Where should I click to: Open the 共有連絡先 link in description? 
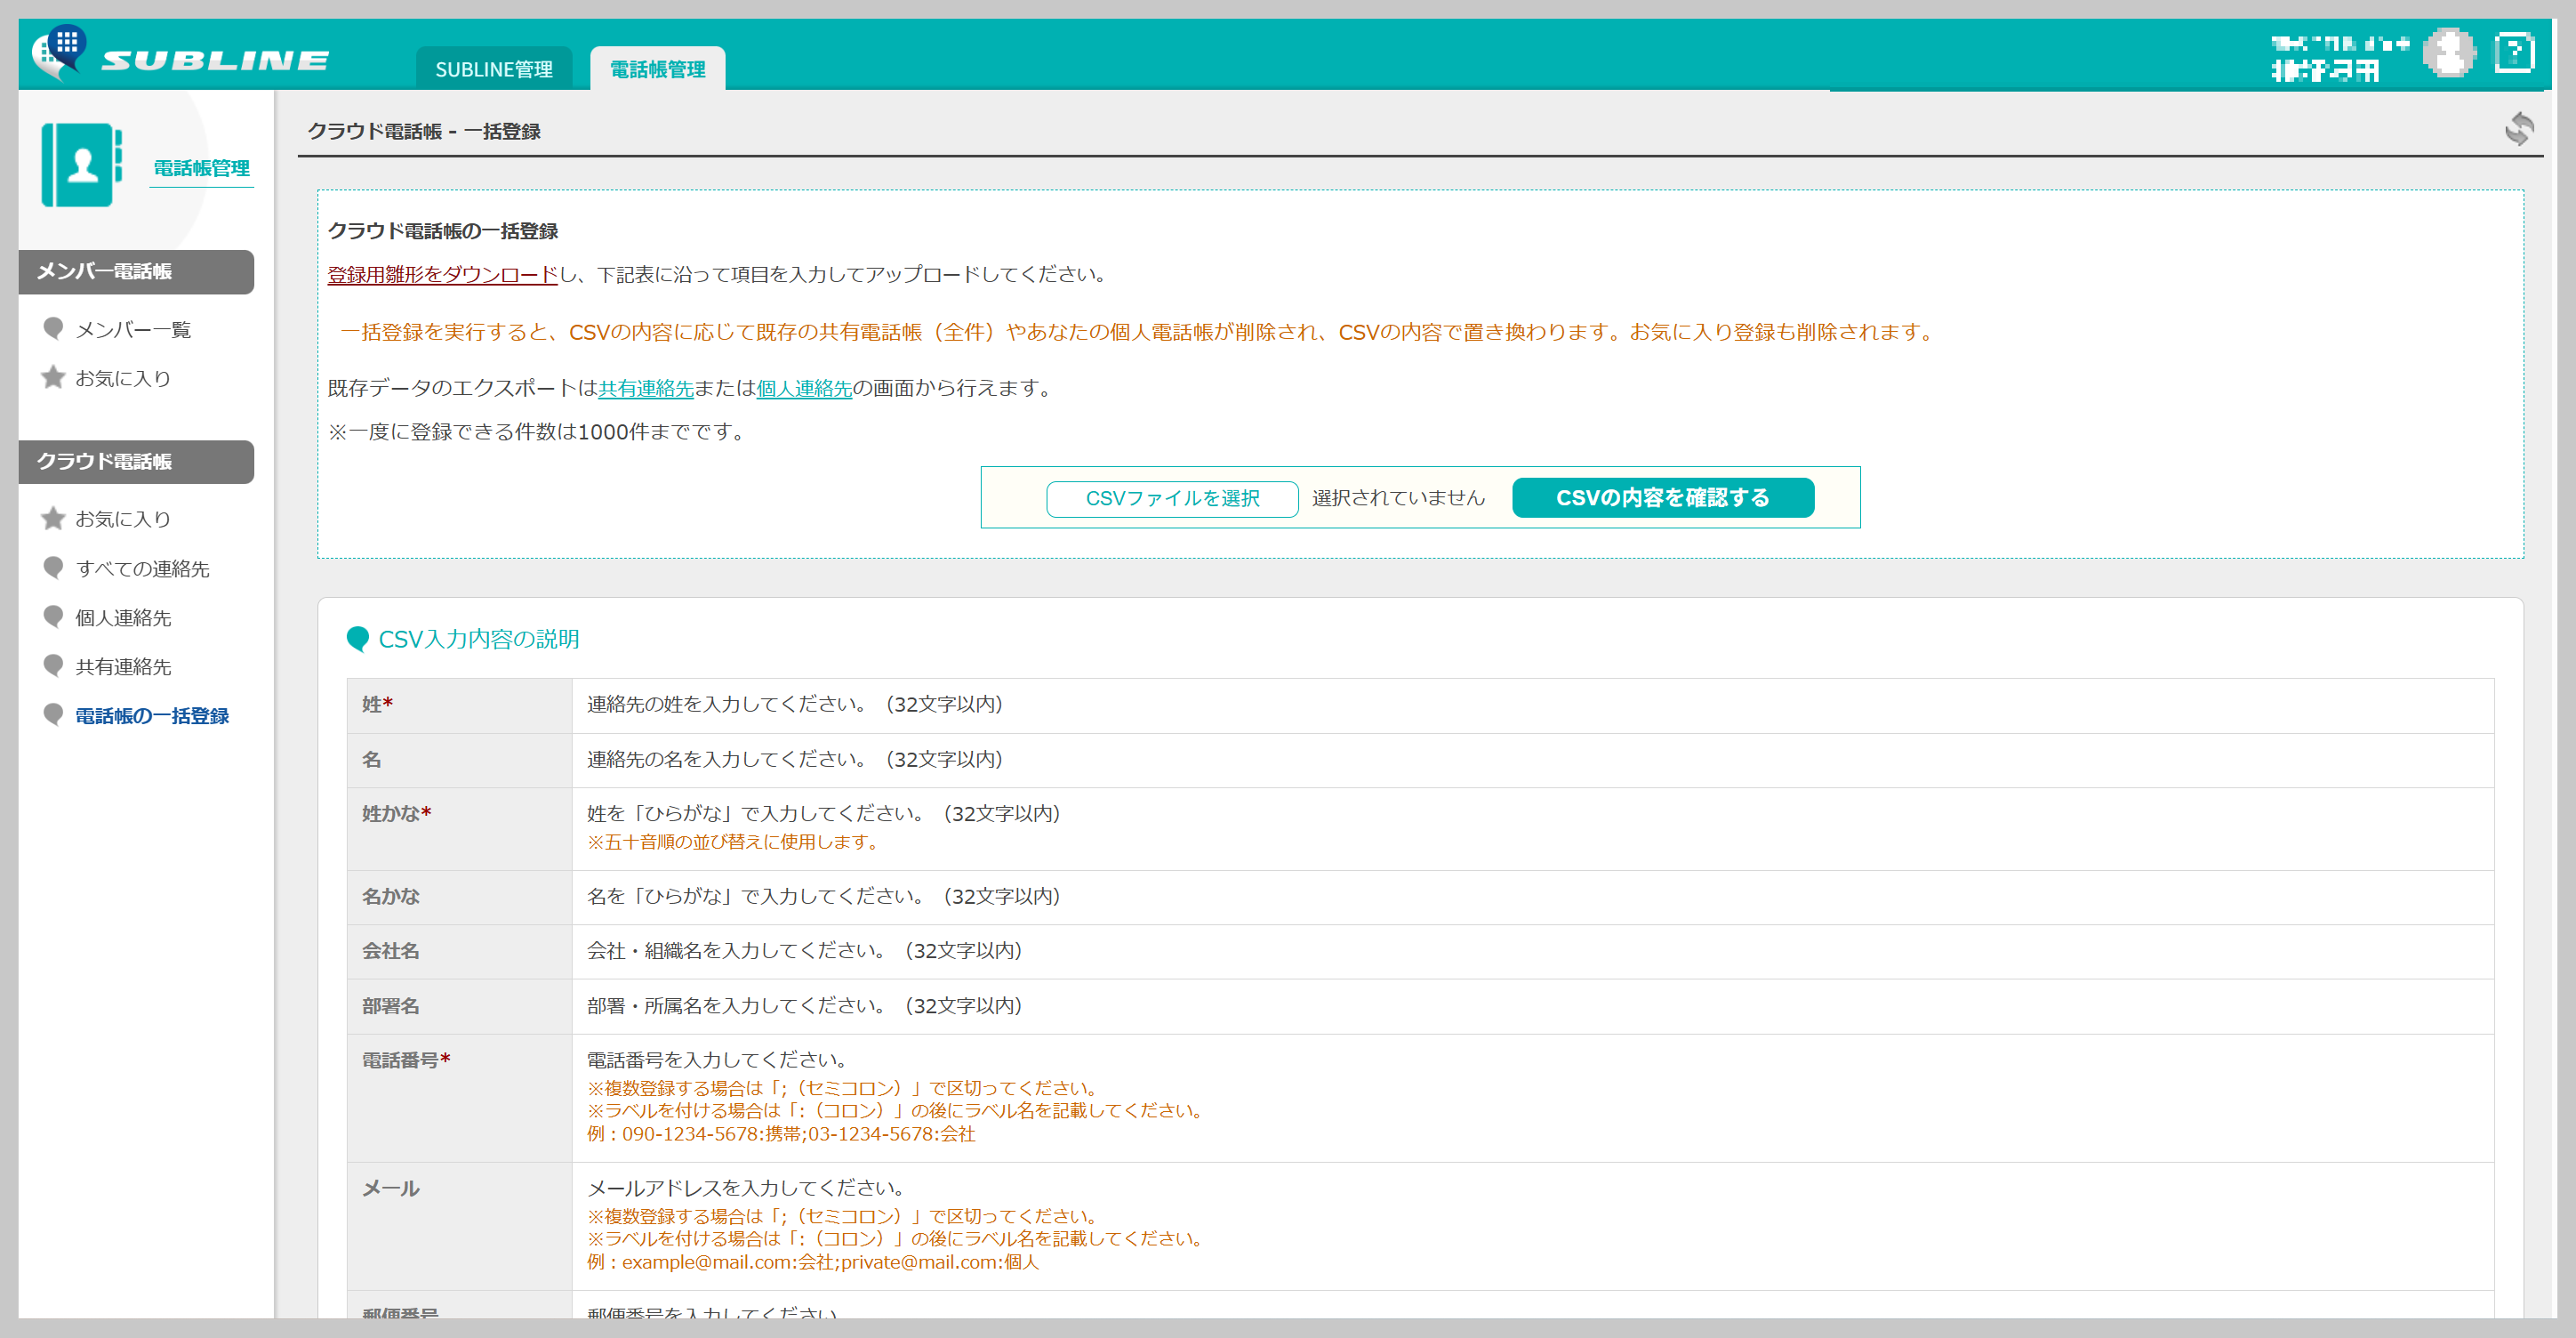[645, 388]
